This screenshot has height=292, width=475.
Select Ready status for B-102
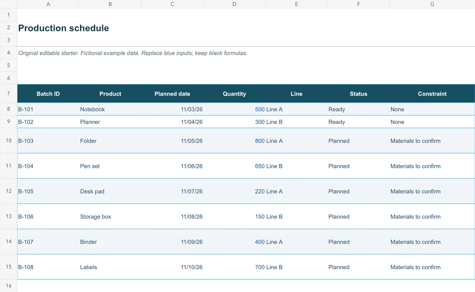click(358, 122)
